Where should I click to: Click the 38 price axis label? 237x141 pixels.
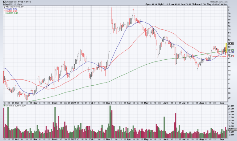tap(229, 98)
